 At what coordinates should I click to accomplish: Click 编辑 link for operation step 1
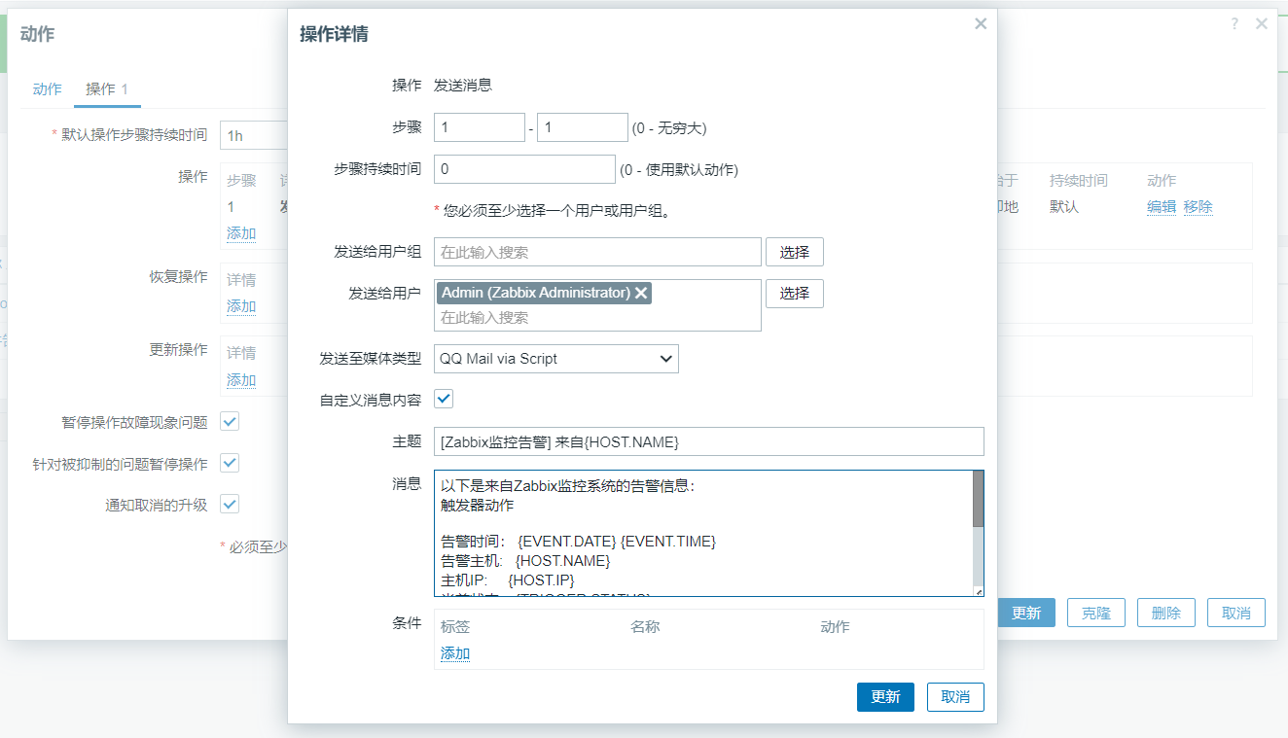[1162, 207]
